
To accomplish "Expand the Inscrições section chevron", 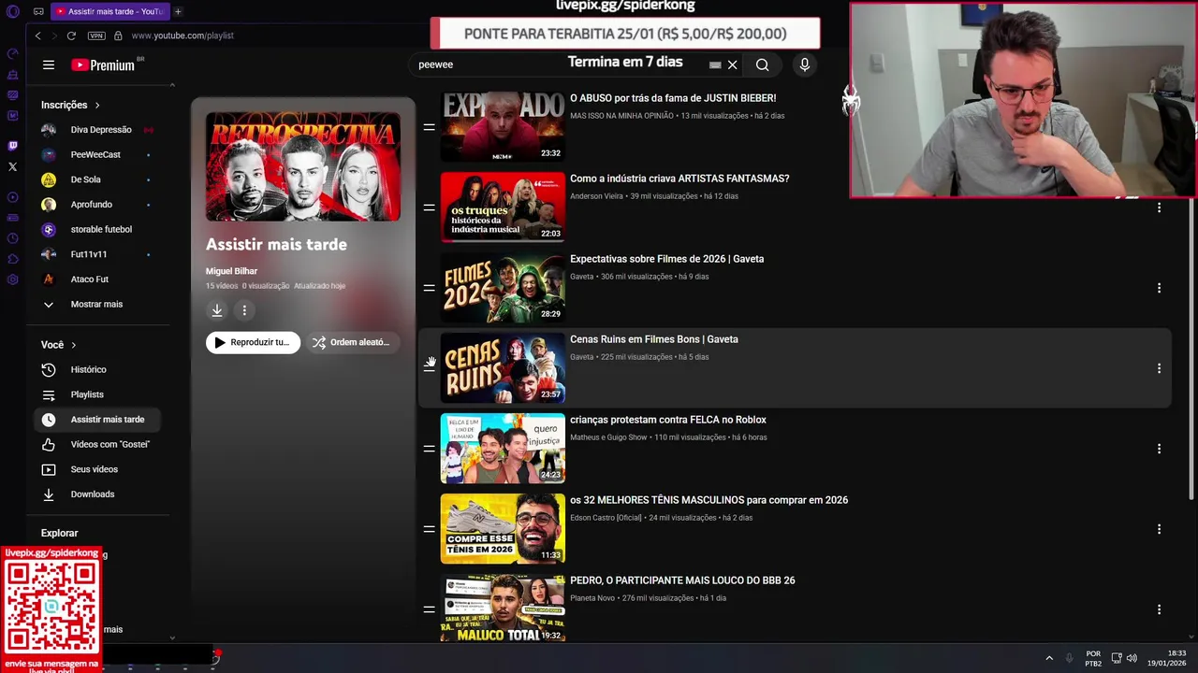I will click(x=96, y=105).
